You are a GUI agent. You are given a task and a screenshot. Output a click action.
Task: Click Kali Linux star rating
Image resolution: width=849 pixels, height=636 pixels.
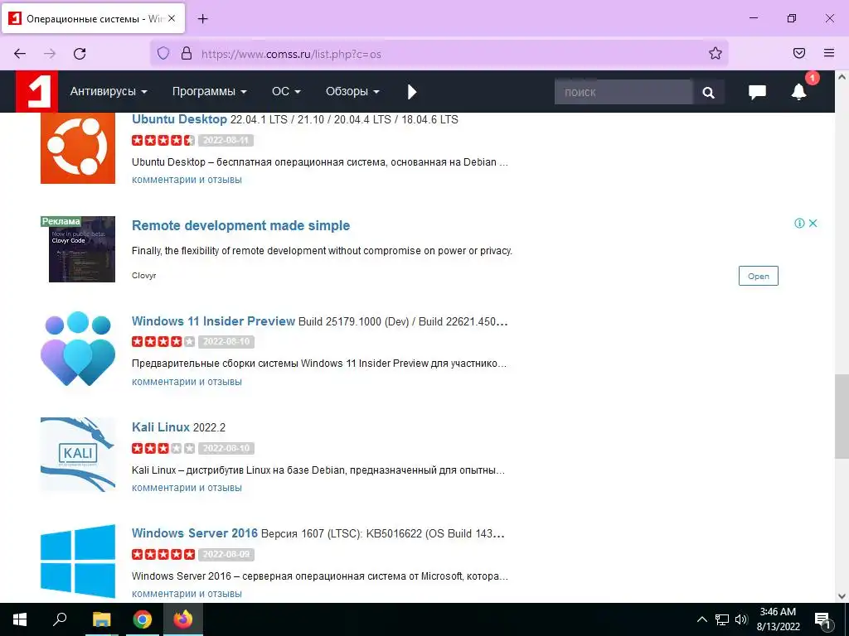coord(163,448)
